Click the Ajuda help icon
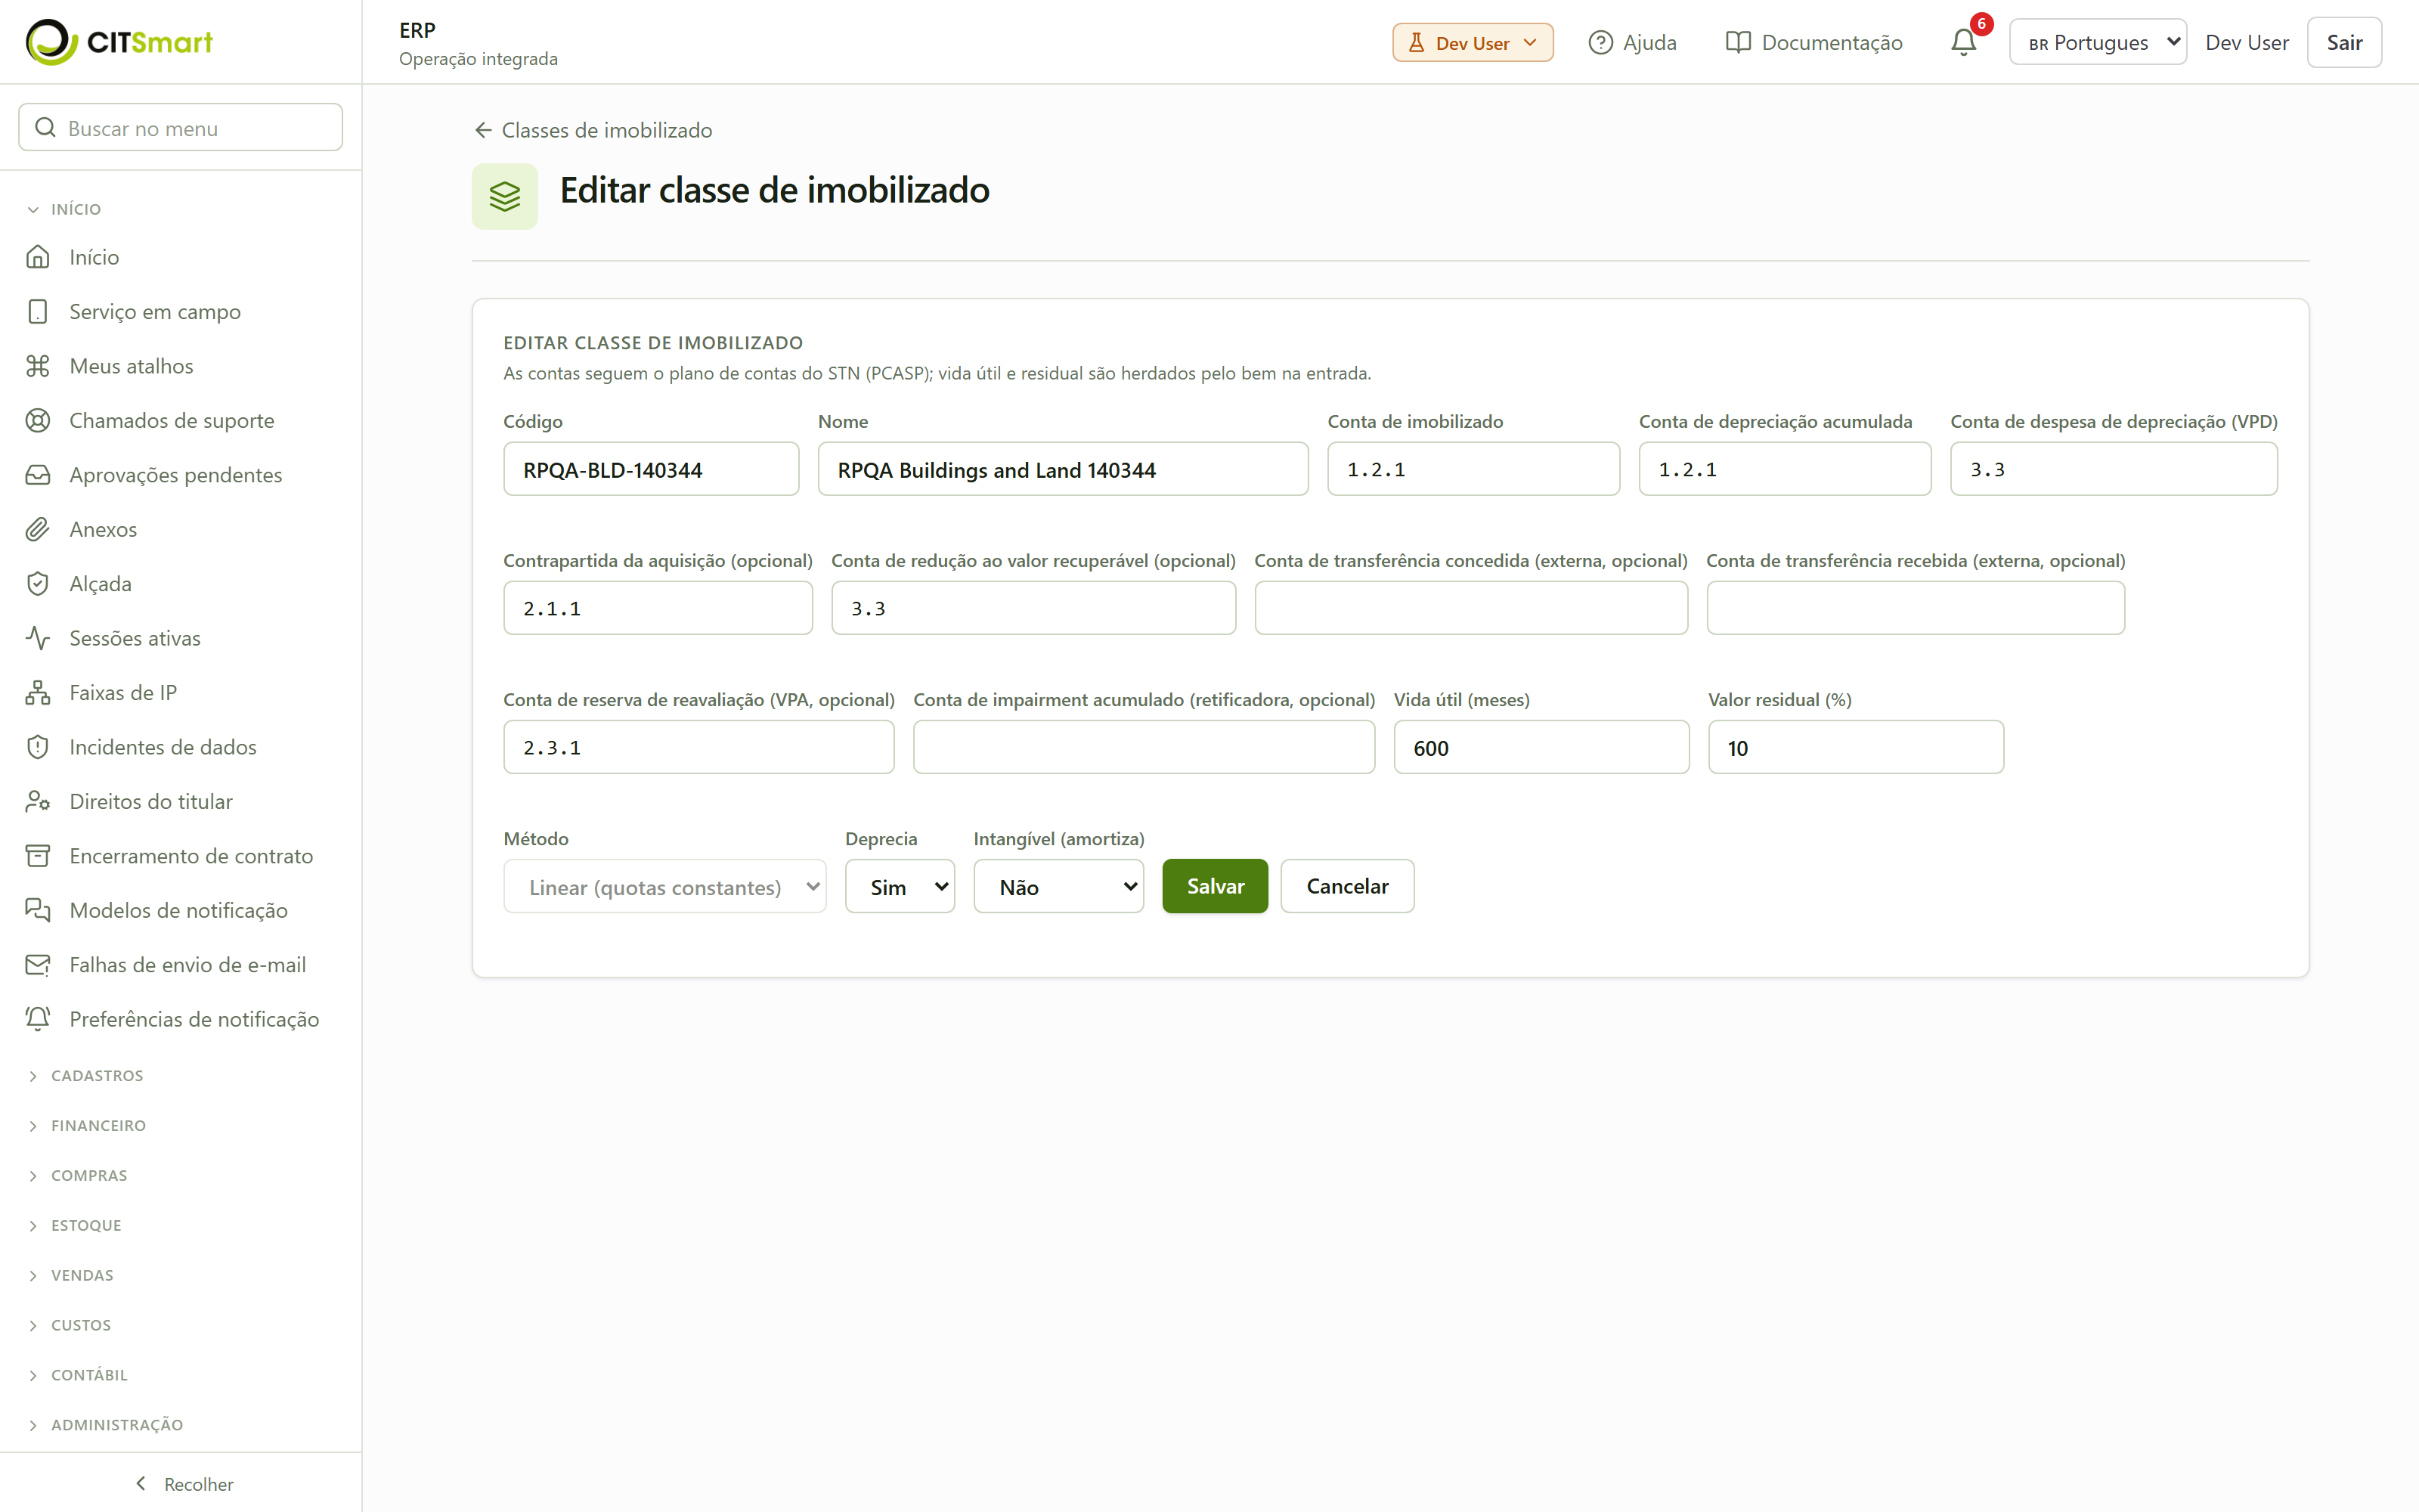 pos(1600,42)
